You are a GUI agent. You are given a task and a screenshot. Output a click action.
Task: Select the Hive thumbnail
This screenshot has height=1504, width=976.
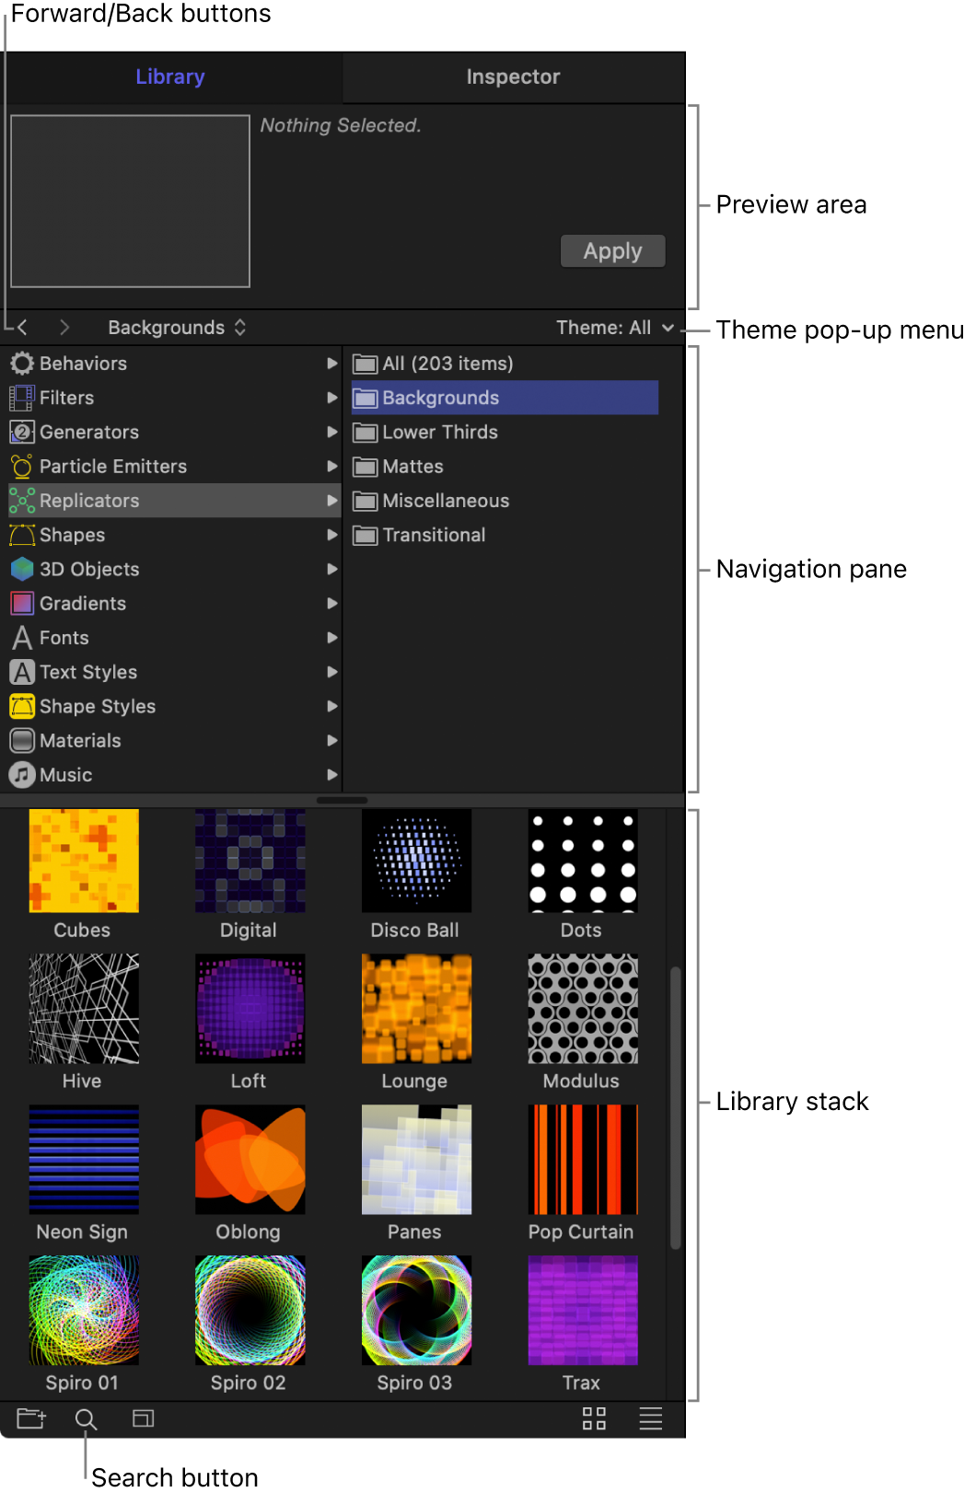[x=84, y=1009]
